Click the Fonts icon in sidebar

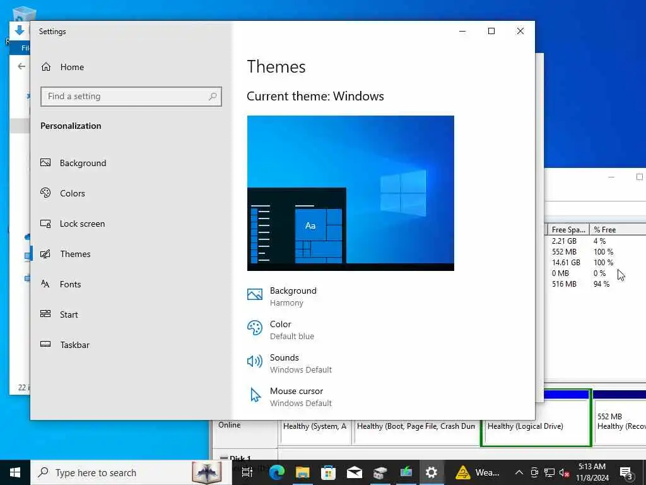click(x=45, y=284)
